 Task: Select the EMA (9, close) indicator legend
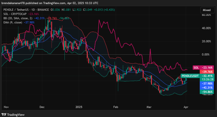(13, 22)
